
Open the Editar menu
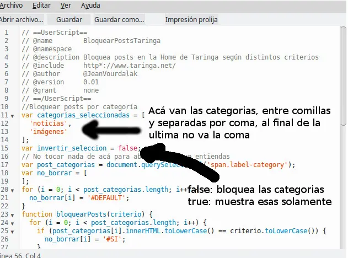pyautogui.click(x=41, y=6)
